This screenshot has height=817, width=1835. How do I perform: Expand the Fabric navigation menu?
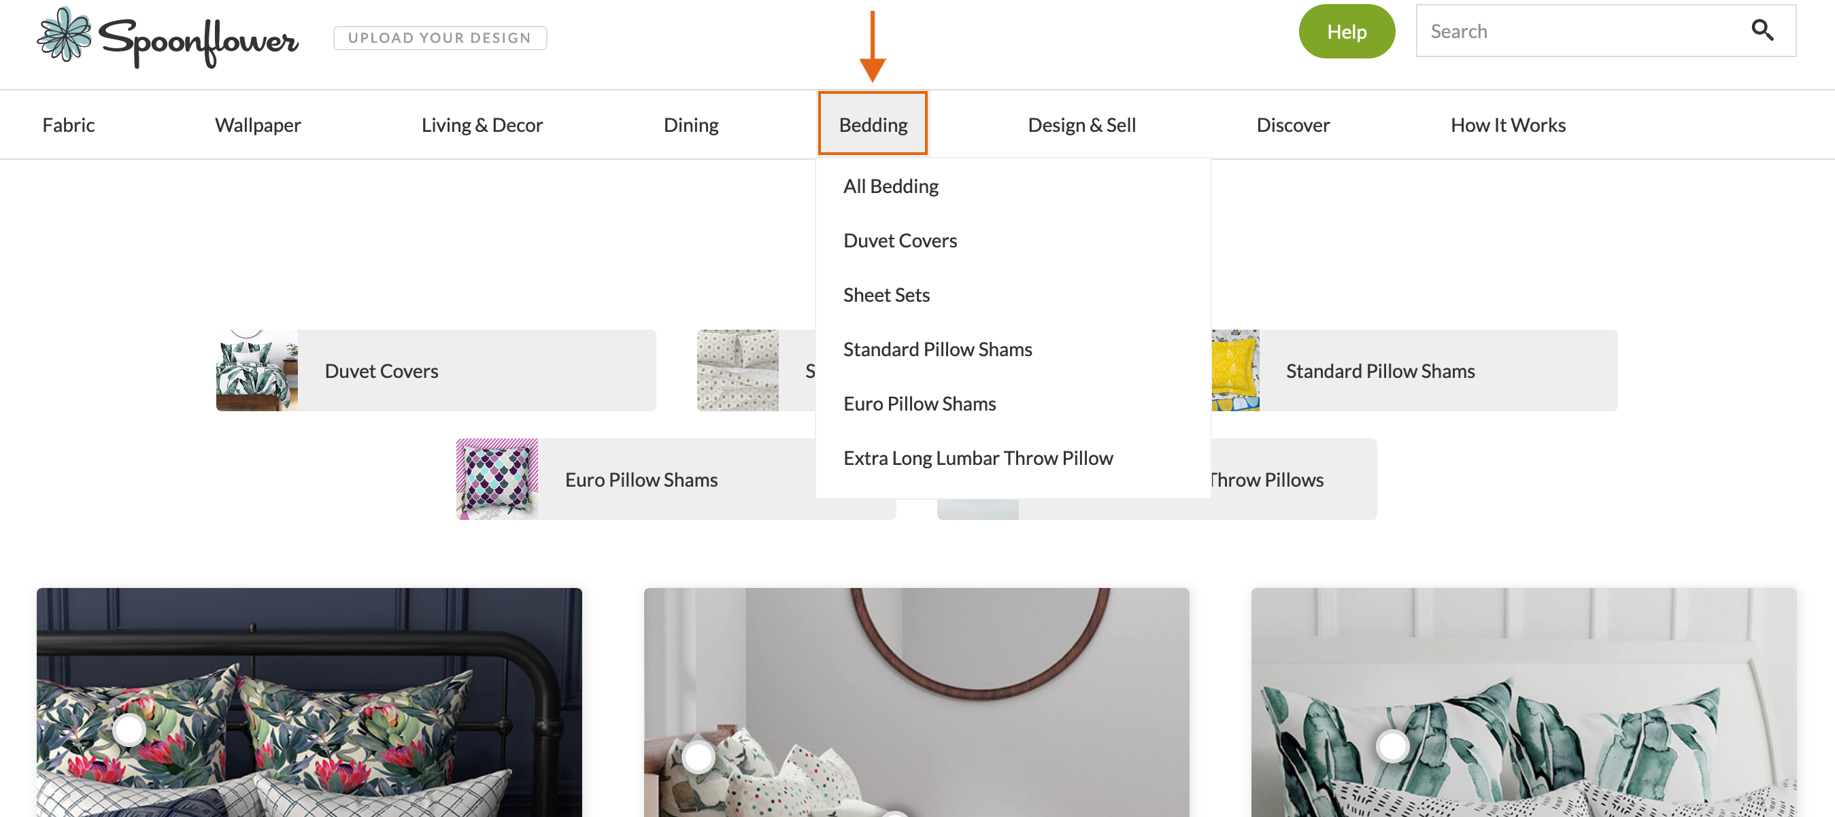pos(67,124)
